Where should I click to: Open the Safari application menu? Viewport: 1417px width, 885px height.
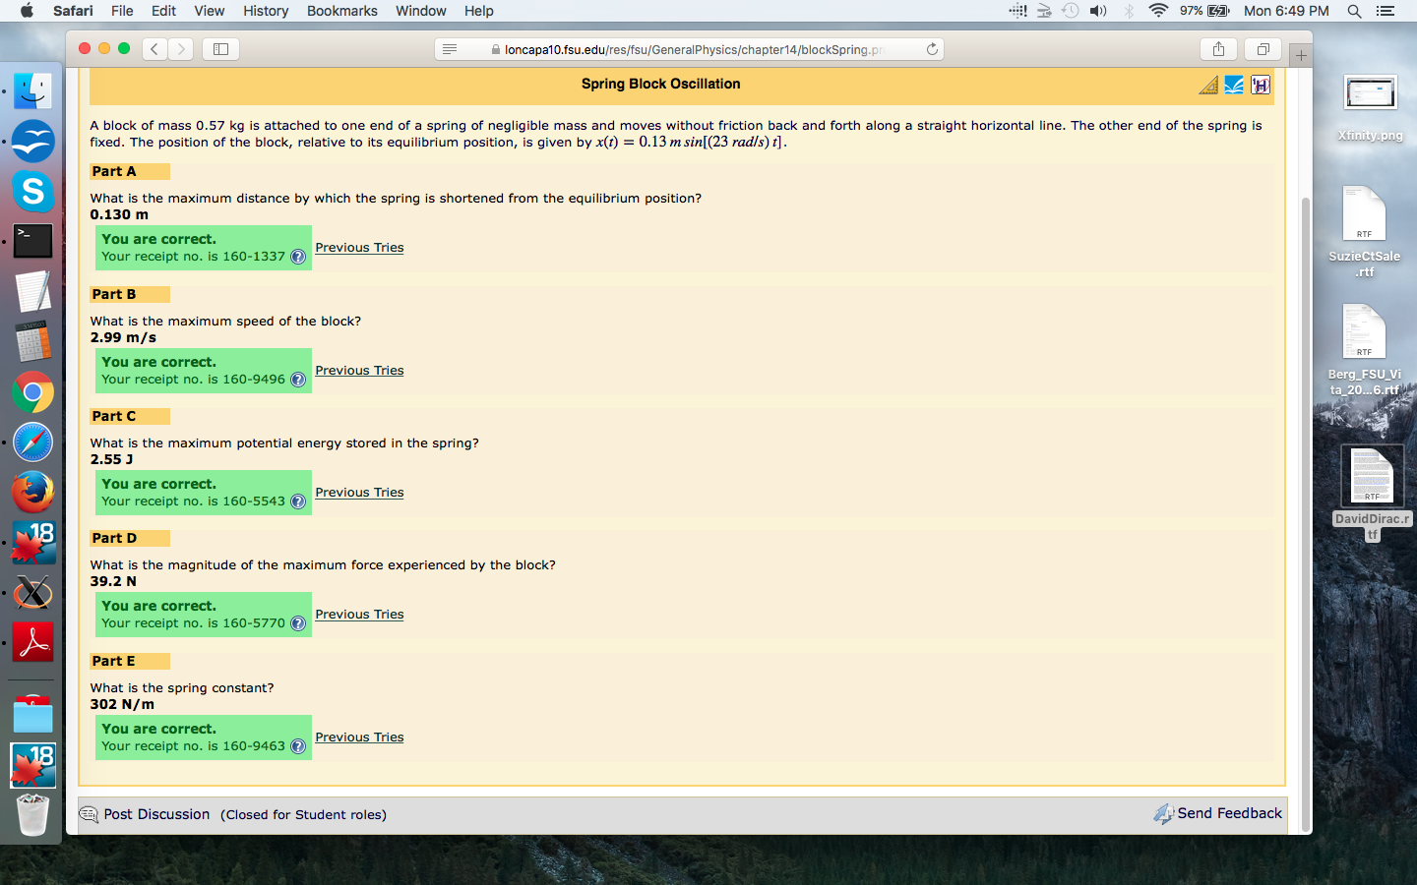(73, 11)
